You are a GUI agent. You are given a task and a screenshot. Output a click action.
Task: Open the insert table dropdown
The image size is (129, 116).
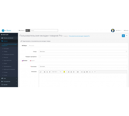click(x=78, y=72)
